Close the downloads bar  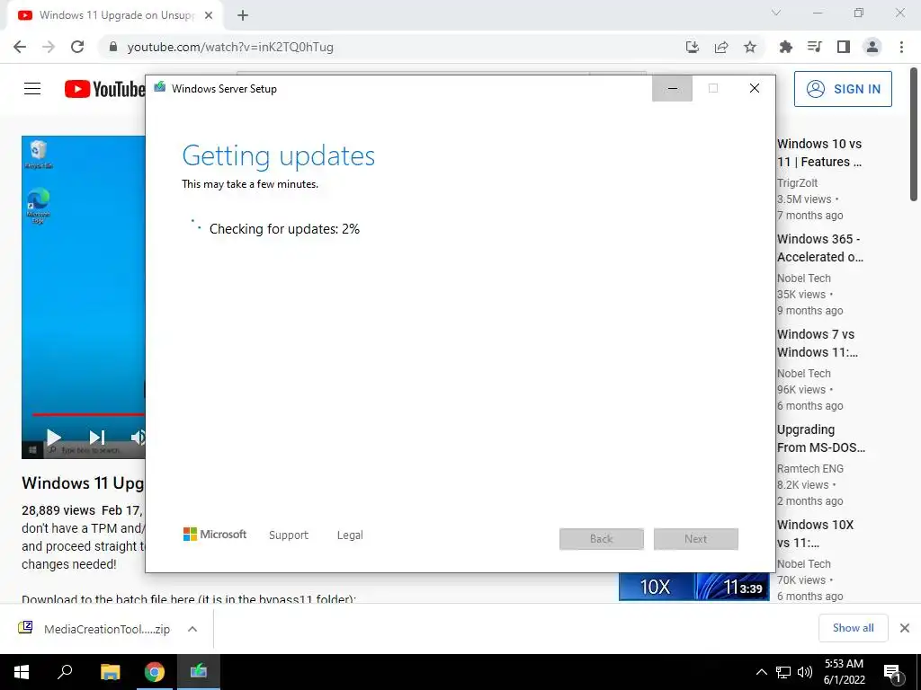[x=905, y=628]
